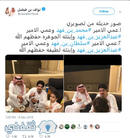
Task: Open the left photo with the child
Action: click(x=34, y=84)
